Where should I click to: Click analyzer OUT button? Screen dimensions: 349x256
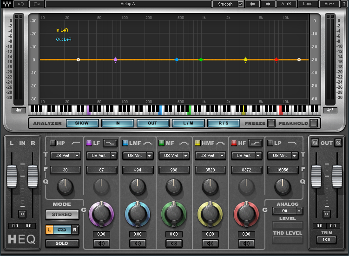pyautogui.click(x=153, y=123)
